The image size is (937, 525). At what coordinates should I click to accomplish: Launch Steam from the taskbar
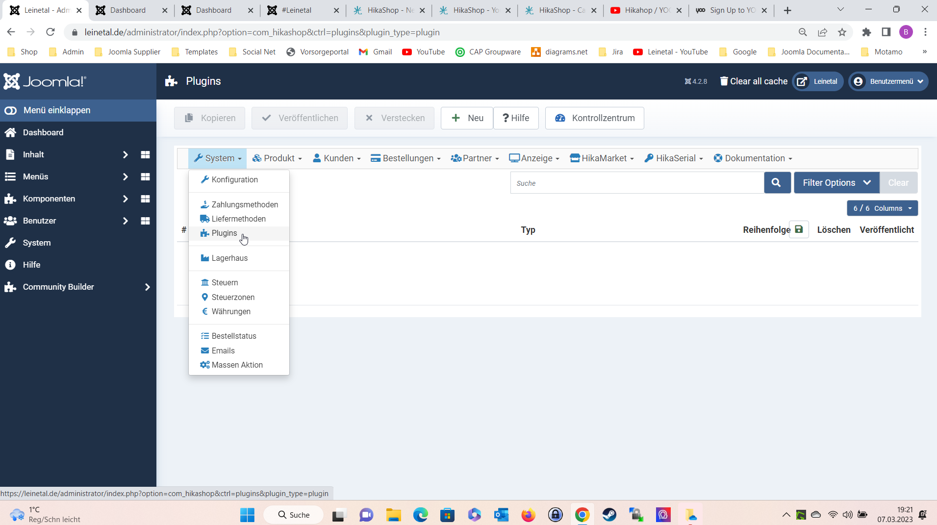tap(609, 515)
